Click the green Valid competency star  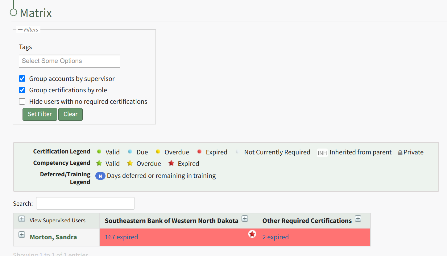(99, 163)
